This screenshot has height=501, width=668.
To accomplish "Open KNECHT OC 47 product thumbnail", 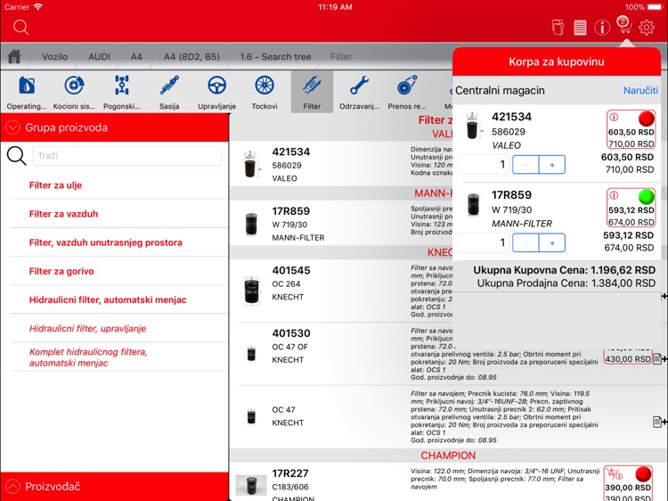I will (x=251, y=416).
